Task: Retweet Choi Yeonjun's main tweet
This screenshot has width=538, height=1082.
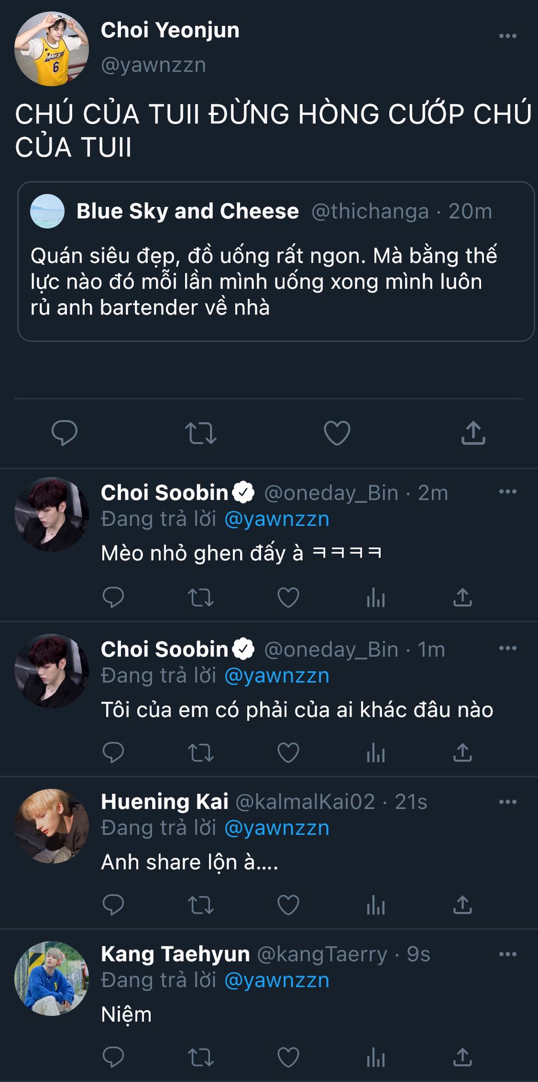Action: click(201, 433)
